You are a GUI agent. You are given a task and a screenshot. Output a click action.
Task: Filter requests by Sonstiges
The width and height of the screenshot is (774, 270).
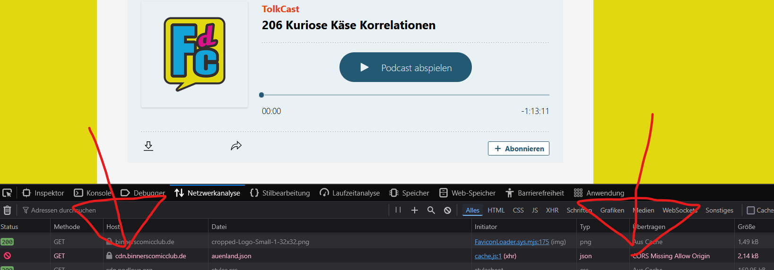(x=719, y=210)
